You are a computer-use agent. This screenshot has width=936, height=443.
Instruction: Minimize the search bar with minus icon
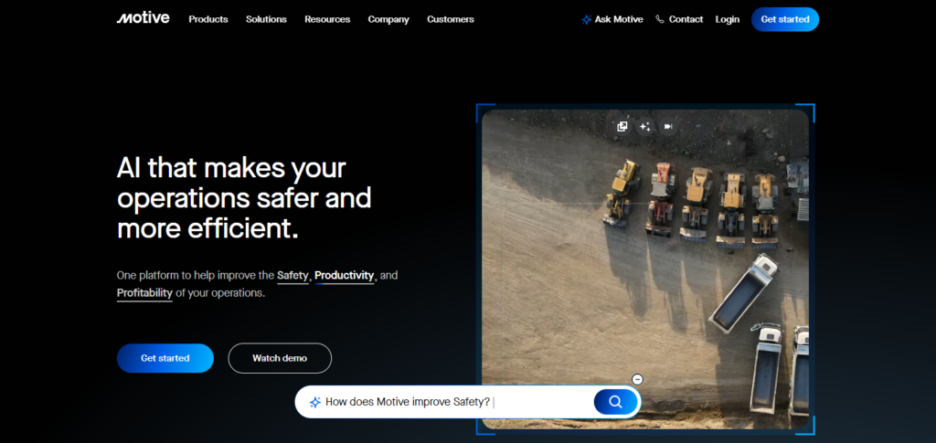click(x=638, y=379)
